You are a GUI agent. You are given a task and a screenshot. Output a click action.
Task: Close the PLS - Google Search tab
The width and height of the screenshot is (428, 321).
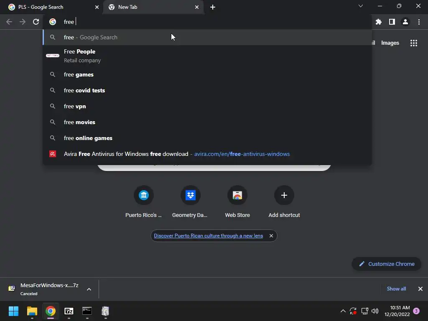(97, 7)
